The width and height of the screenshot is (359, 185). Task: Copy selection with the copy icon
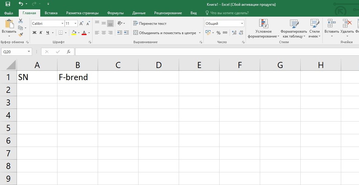coord(20,28)
